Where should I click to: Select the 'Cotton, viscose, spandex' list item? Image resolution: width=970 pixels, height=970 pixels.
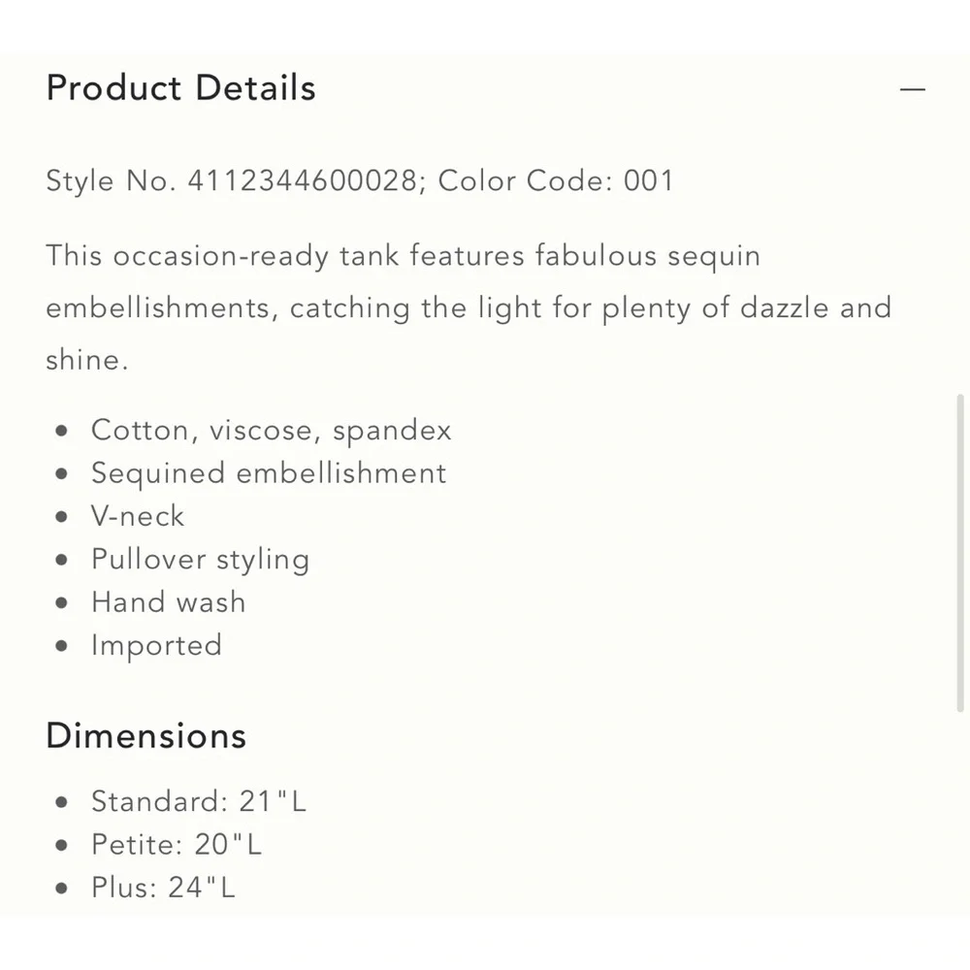pos(271,431)
